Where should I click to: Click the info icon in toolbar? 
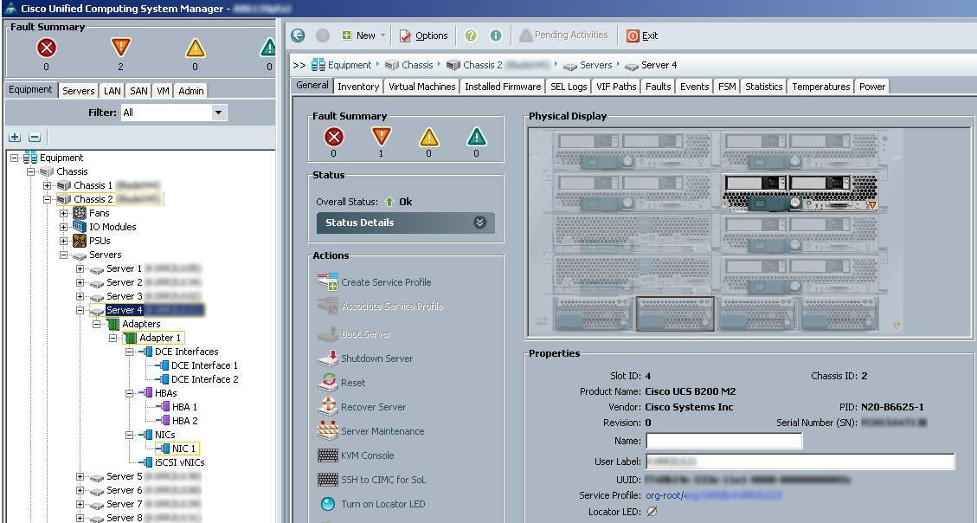[x=496, y=36]
